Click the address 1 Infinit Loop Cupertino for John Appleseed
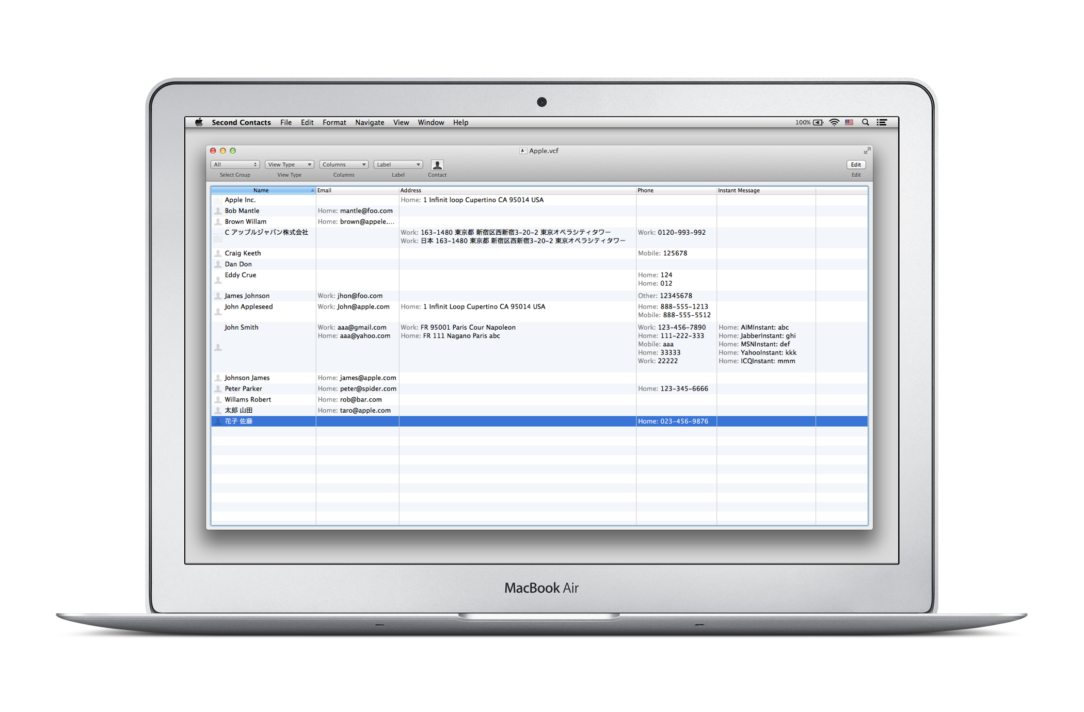 [x=484, y=306]
